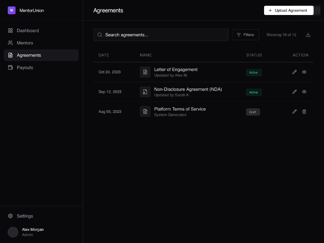The height and width of the screenshot is (243, 324).
Task: Go to Dashboard in the sidebar
Action: click(28, 31)
